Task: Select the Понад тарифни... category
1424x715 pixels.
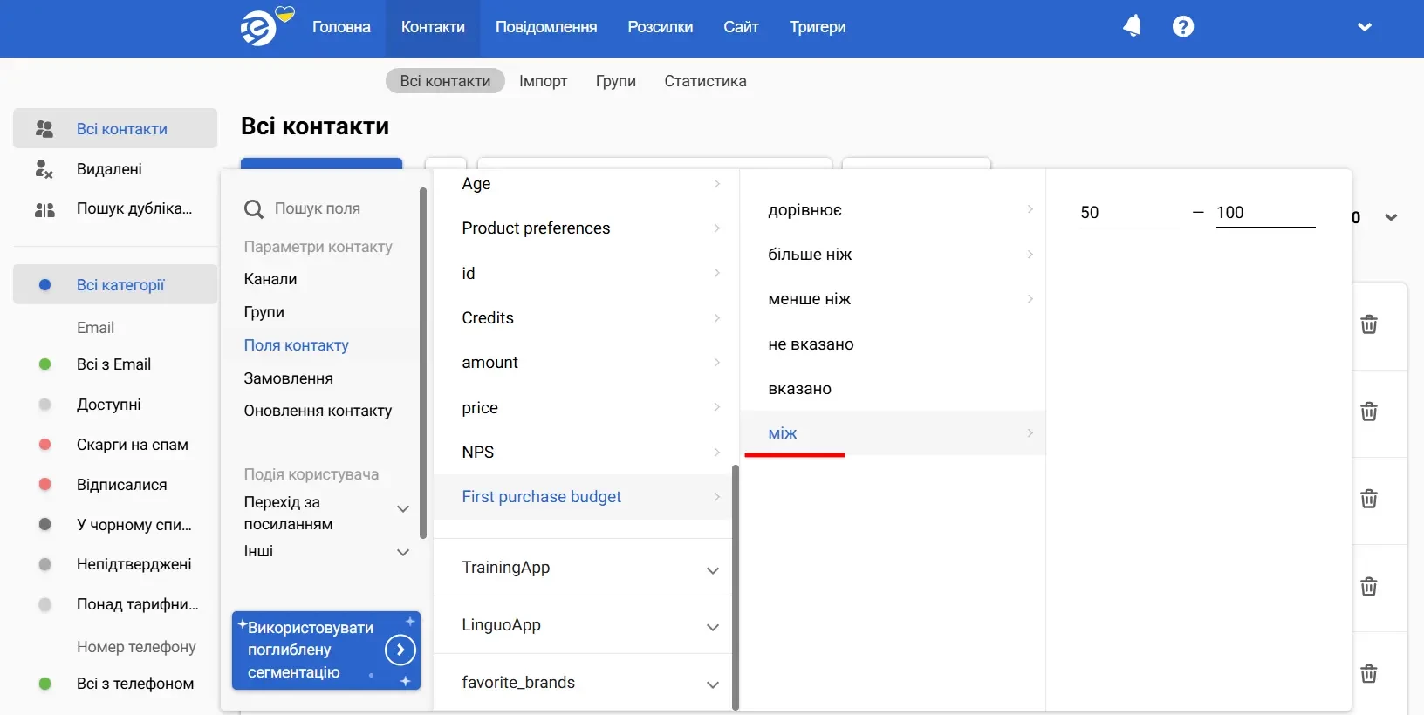Action: click(x=137, y=604)
